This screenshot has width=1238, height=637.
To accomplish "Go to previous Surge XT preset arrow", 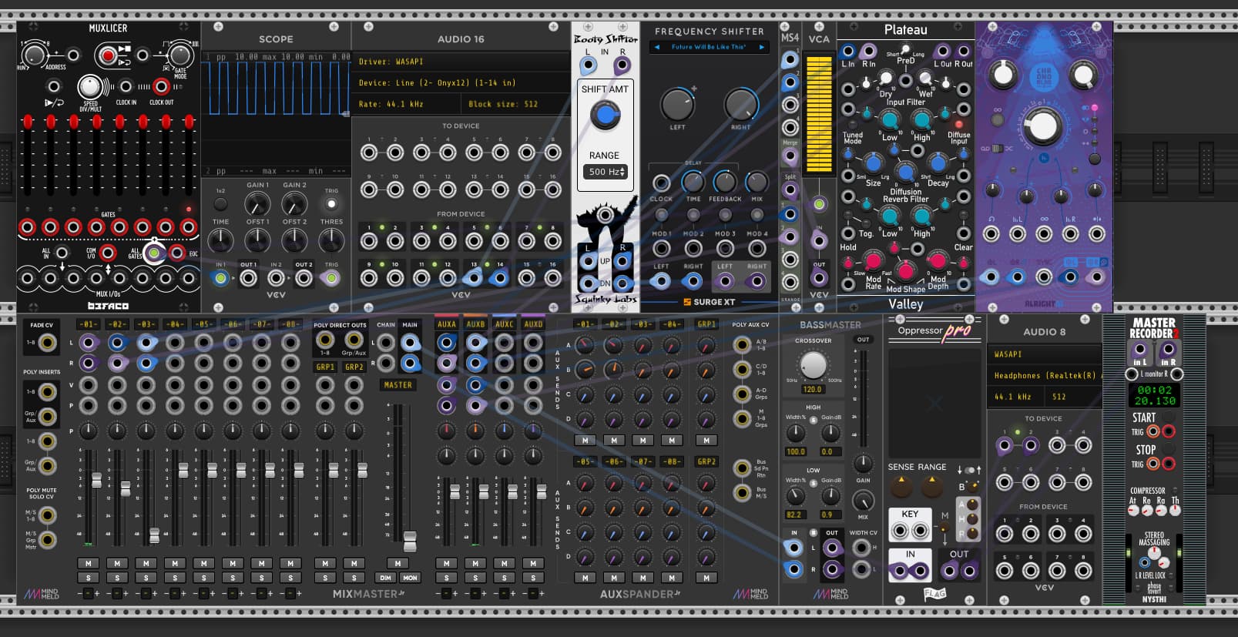I will pos(657,47).
